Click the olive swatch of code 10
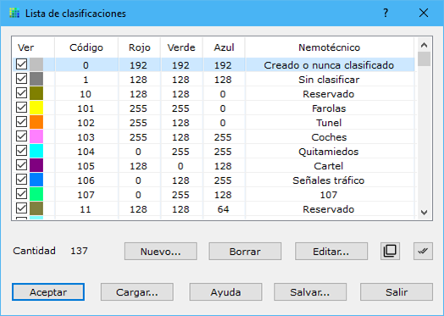This screenshot has height=316, width=444. (x=36, y=93)
